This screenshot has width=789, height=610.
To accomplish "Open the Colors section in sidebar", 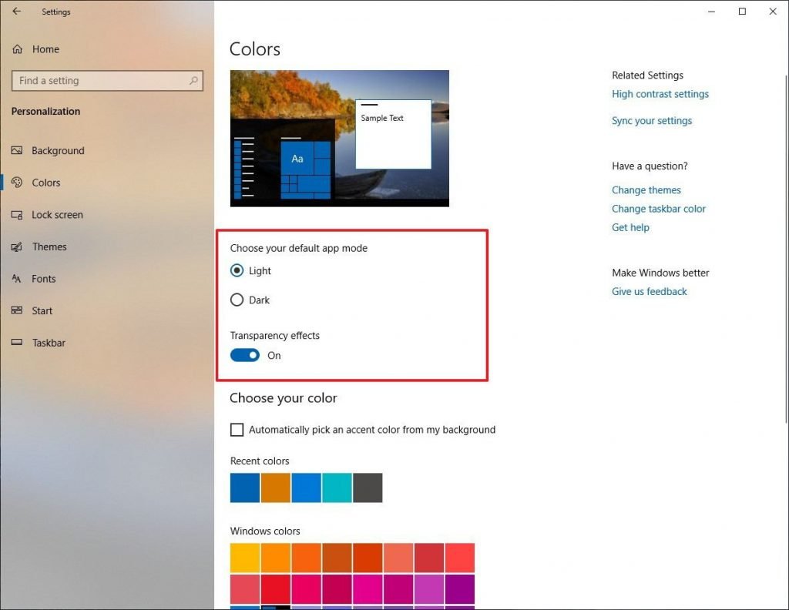I will point(45,183).
